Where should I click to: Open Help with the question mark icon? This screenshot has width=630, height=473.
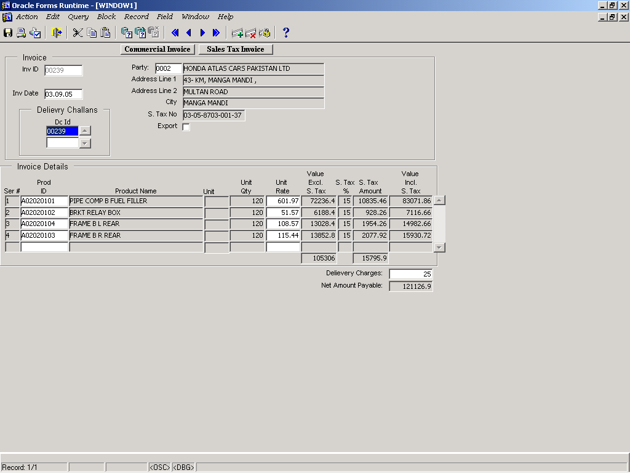click(x=285, y=33)
